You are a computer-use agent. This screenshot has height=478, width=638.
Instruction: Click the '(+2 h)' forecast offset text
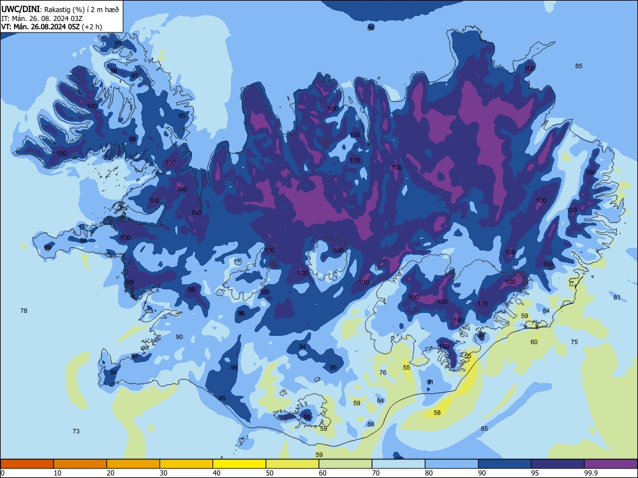coord(92,27)
